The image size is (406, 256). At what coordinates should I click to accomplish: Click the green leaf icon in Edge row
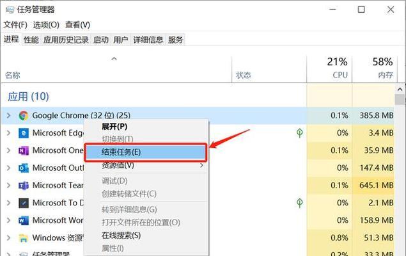[300, 133]
